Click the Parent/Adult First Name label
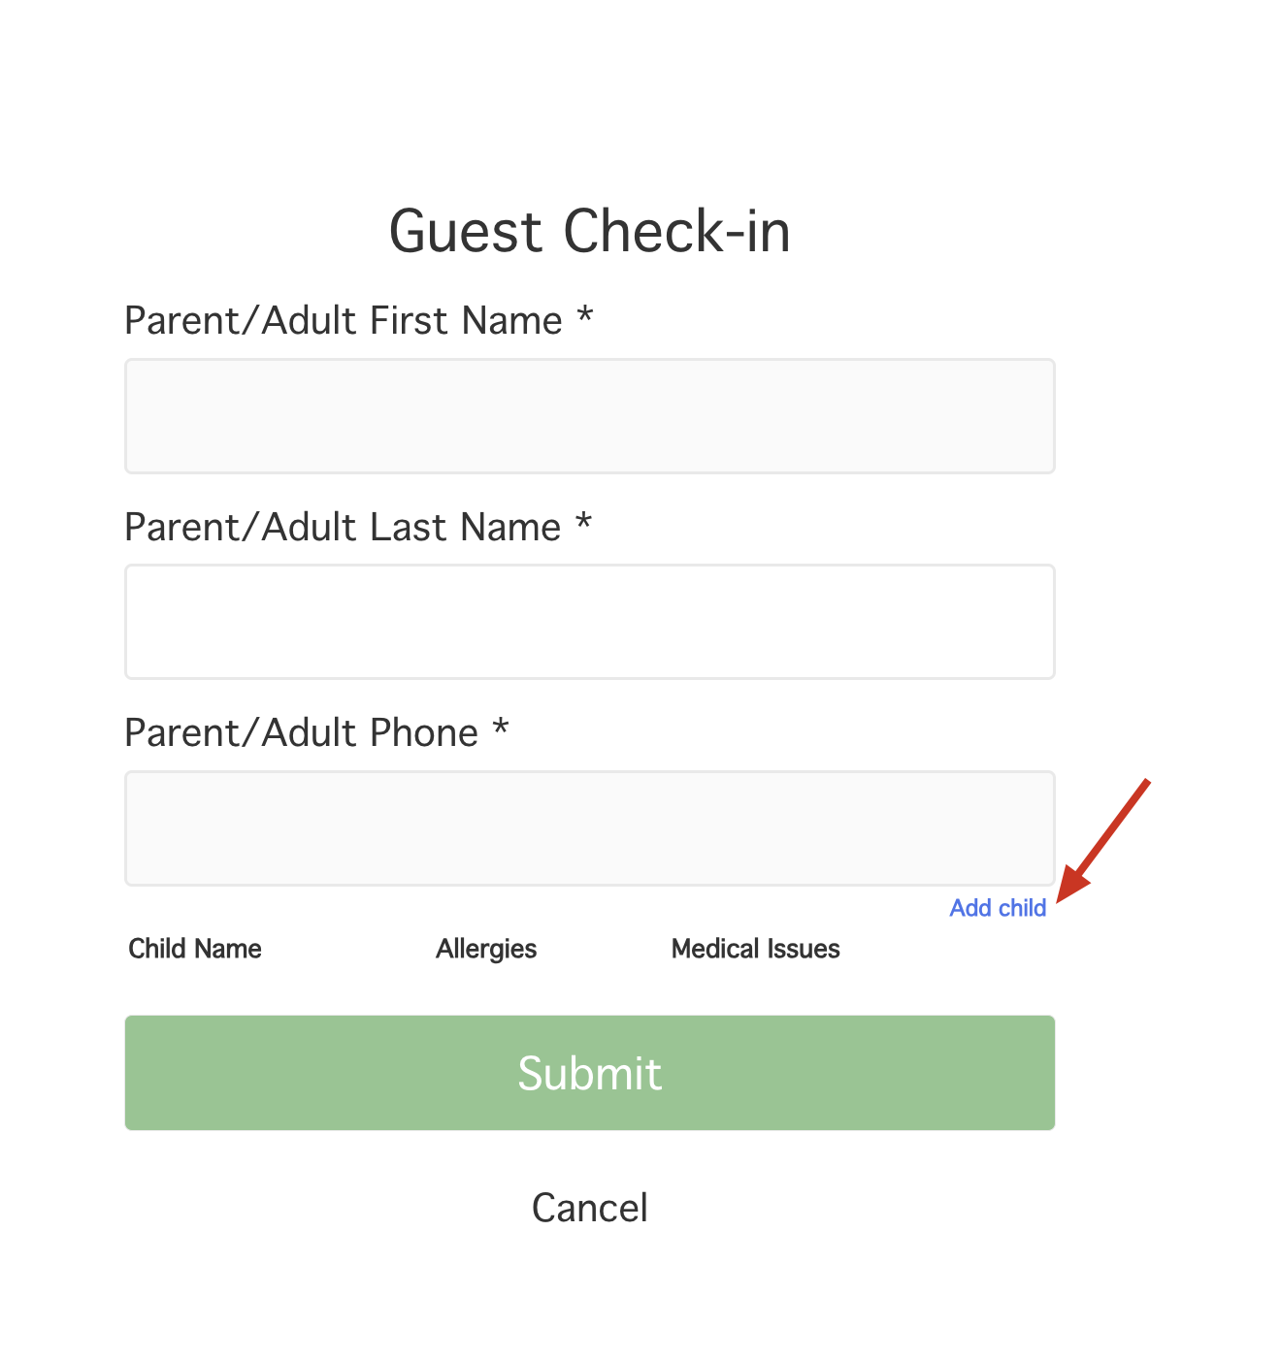 tap(358, 321)
